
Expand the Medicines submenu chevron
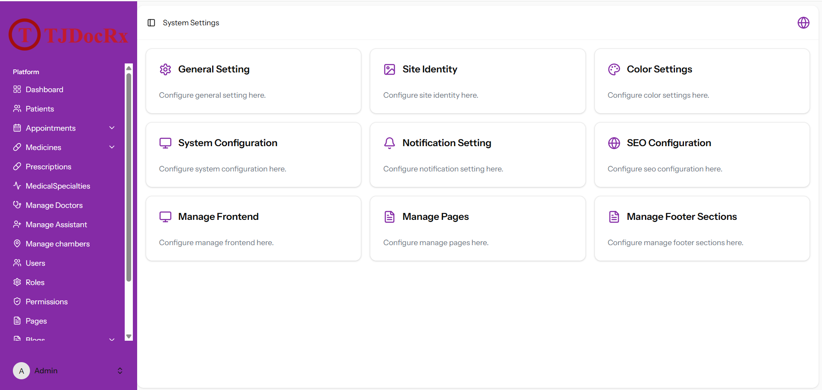112,147
